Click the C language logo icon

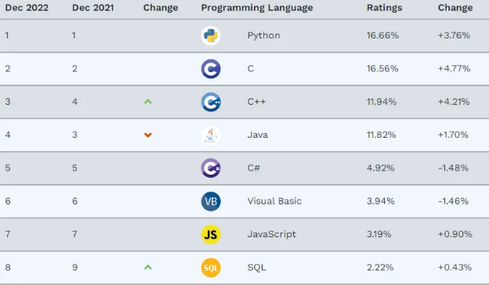(x=211, y=69)
